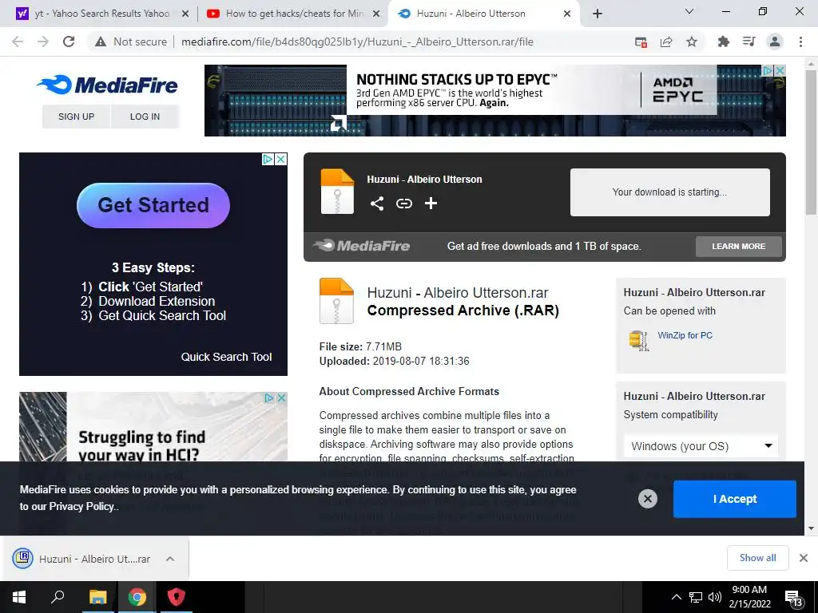Open a new browser tab
Screen dimensions: 818x613
coord(598,14)
